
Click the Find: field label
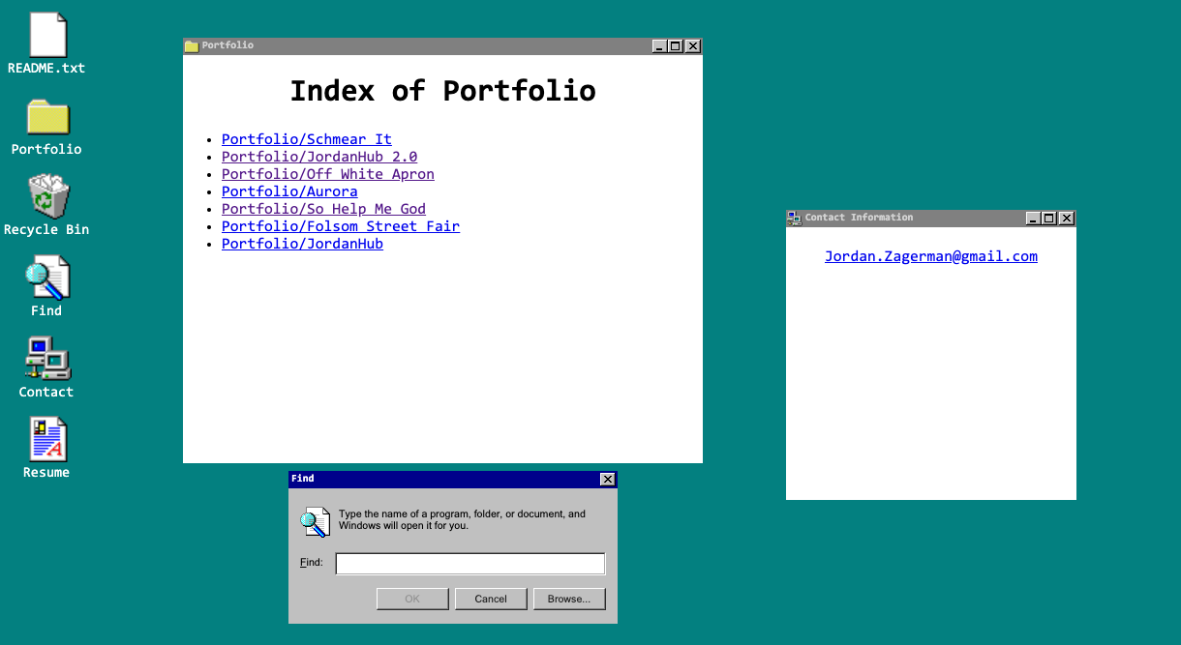[312, 562]
